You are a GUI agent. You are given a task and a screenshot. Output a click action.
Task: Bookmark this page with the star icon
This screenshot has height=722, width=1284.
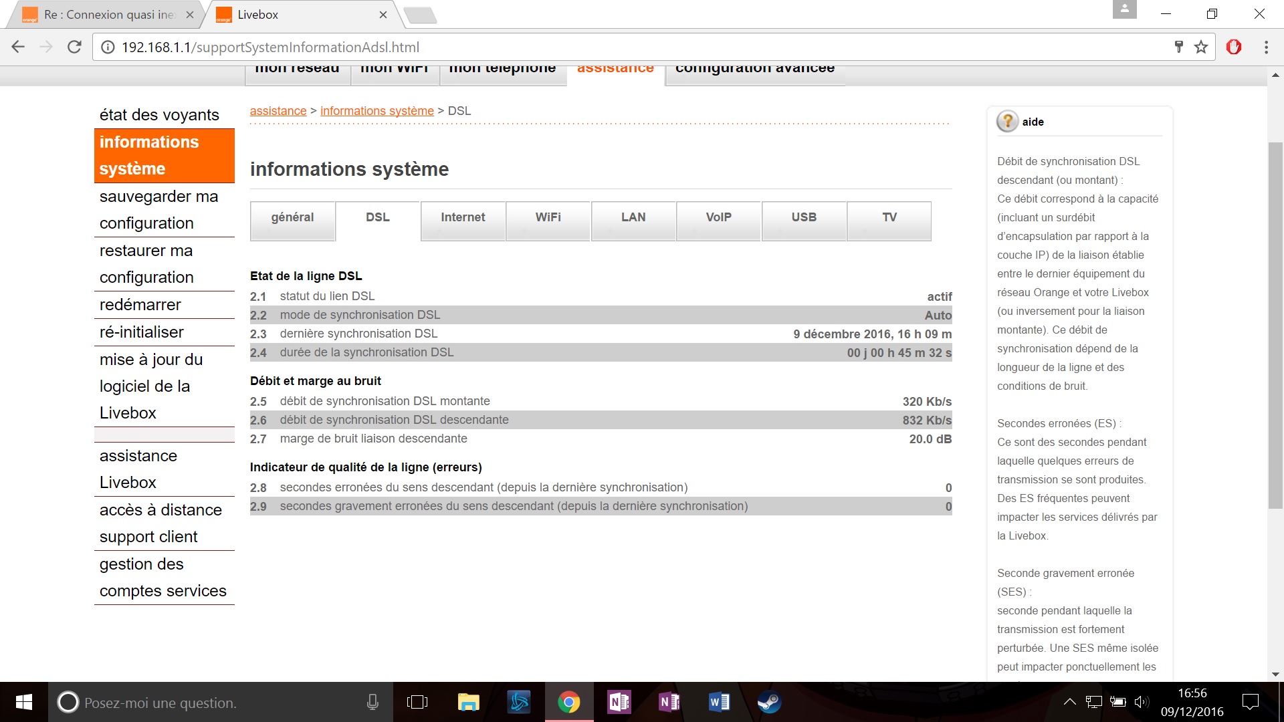tap(1201, 47)
